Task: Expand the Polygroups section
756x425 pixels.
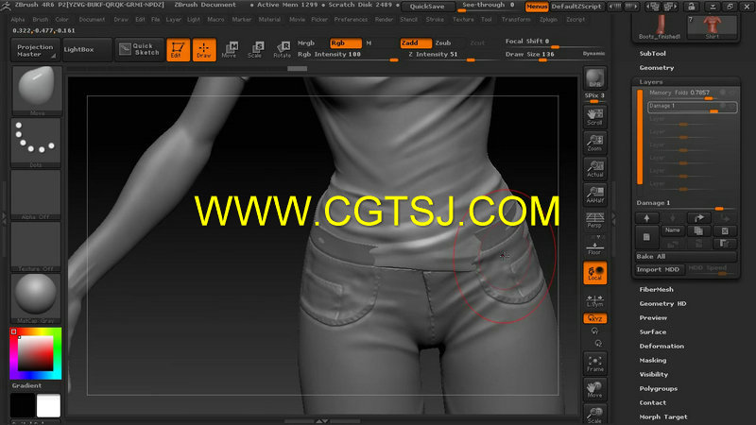Action: pos(658,388)
